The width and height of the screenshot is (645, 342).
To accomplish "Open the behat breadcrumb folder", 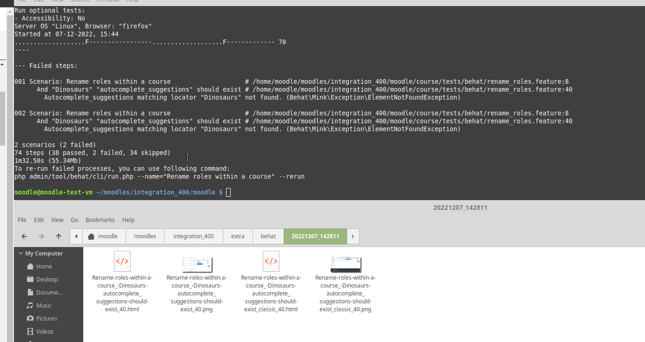I will point(268,236).
